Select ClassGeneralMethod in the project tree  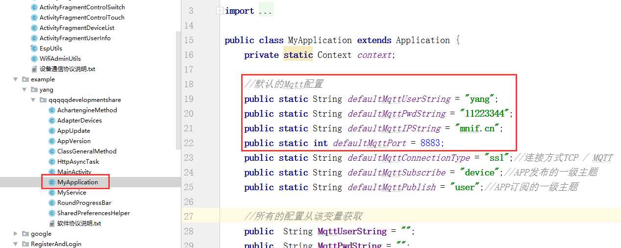[x=87, y=151]
